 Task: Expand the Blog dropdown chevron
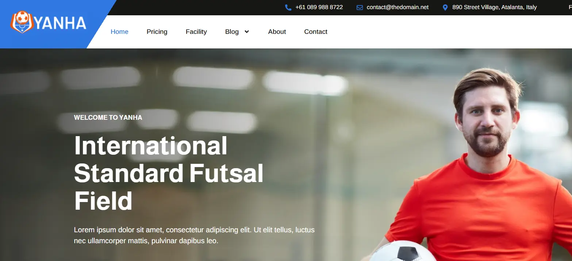[247, 32]
